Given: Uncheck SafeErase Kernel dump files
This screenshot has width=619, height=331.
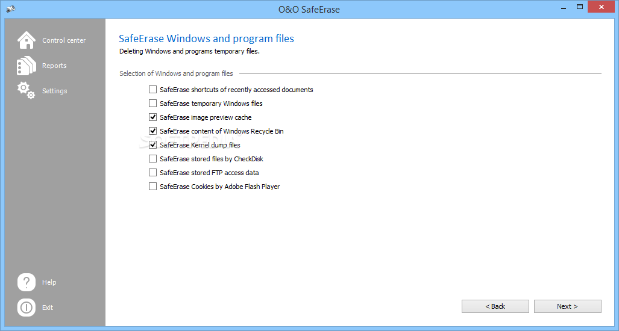Looking at the screenshot, I should pyautogui.click(x=152, y=144).
